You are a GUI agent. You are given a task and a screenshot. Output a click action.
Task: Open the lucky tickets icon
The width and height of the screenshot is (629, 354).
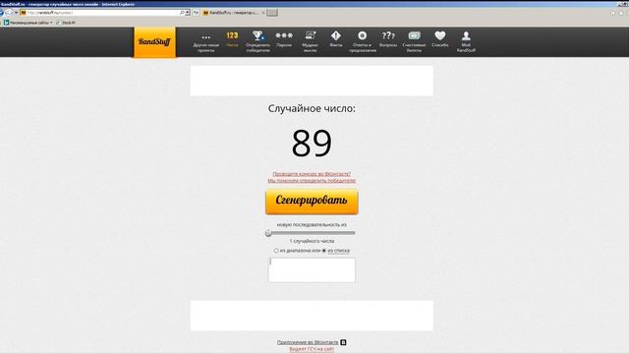pyautogui.click(x=414, y=35)
